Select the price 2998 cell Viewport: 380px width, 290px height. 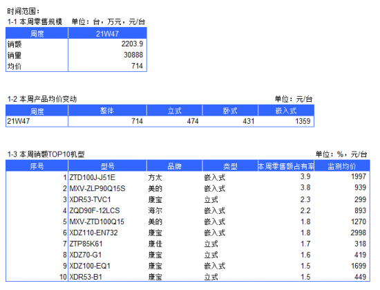[342, 233]
